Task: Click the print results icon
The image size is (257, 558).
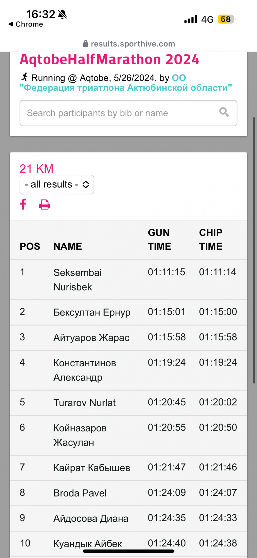Action: pyautogui.click(x=45, y=205)
